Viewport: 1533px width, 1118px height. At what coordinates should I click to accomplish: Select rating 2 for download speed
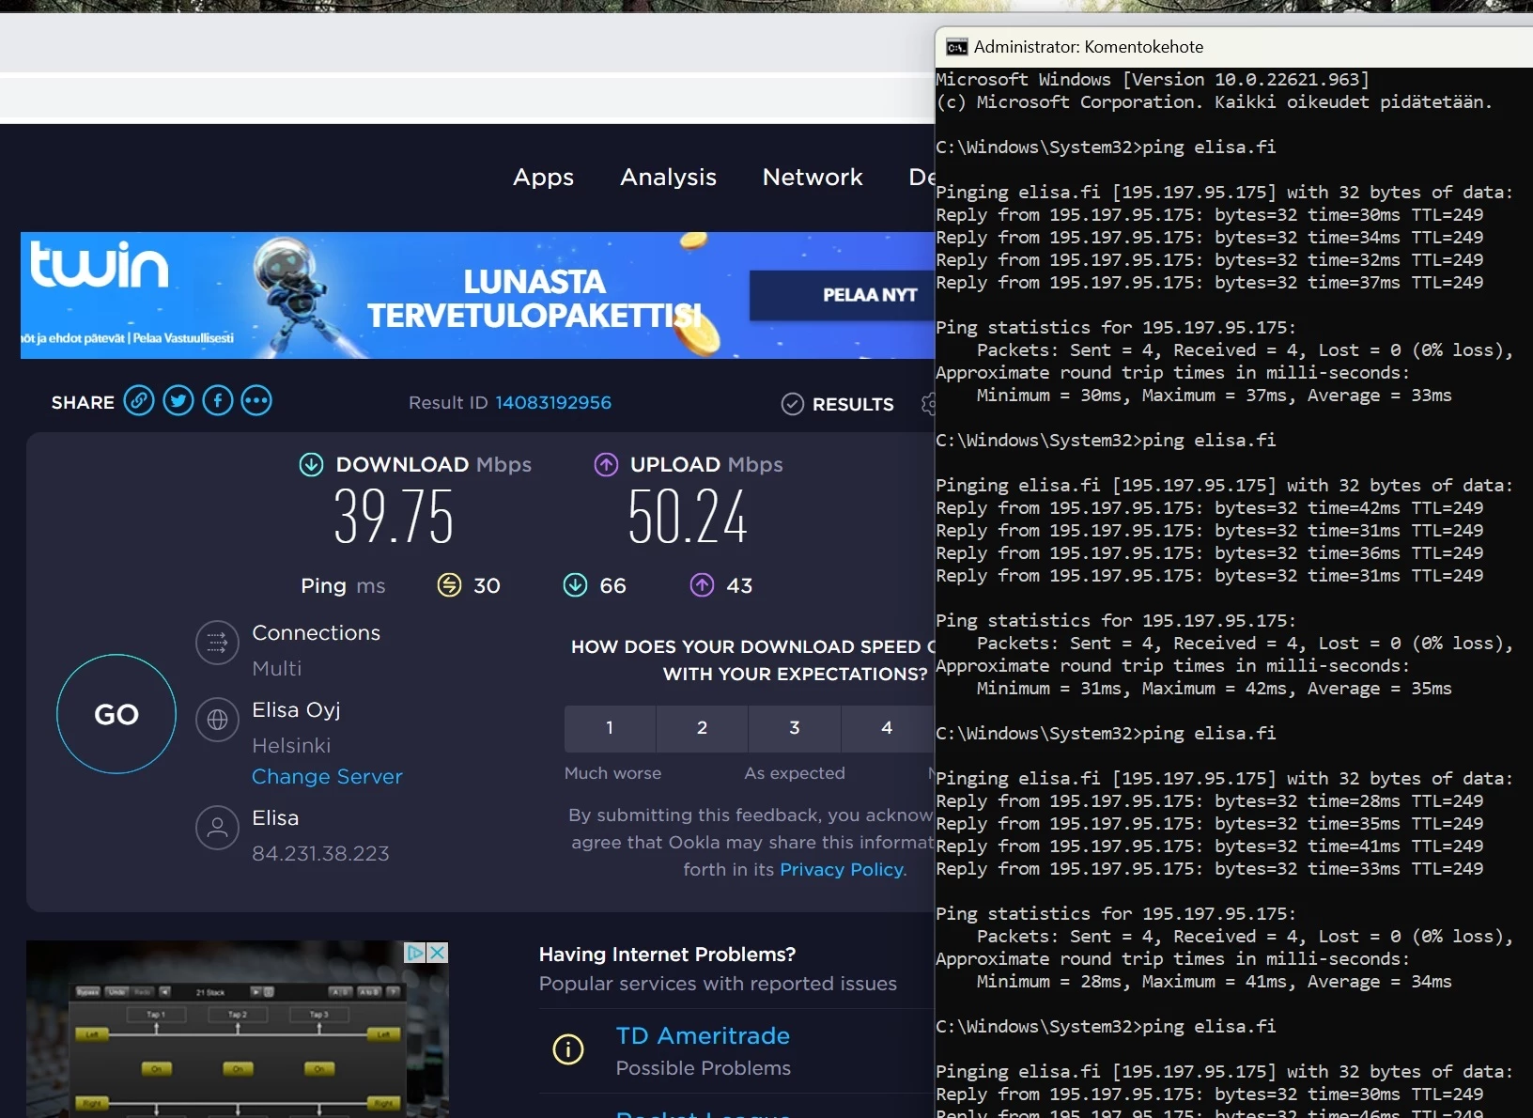[702, 728]
